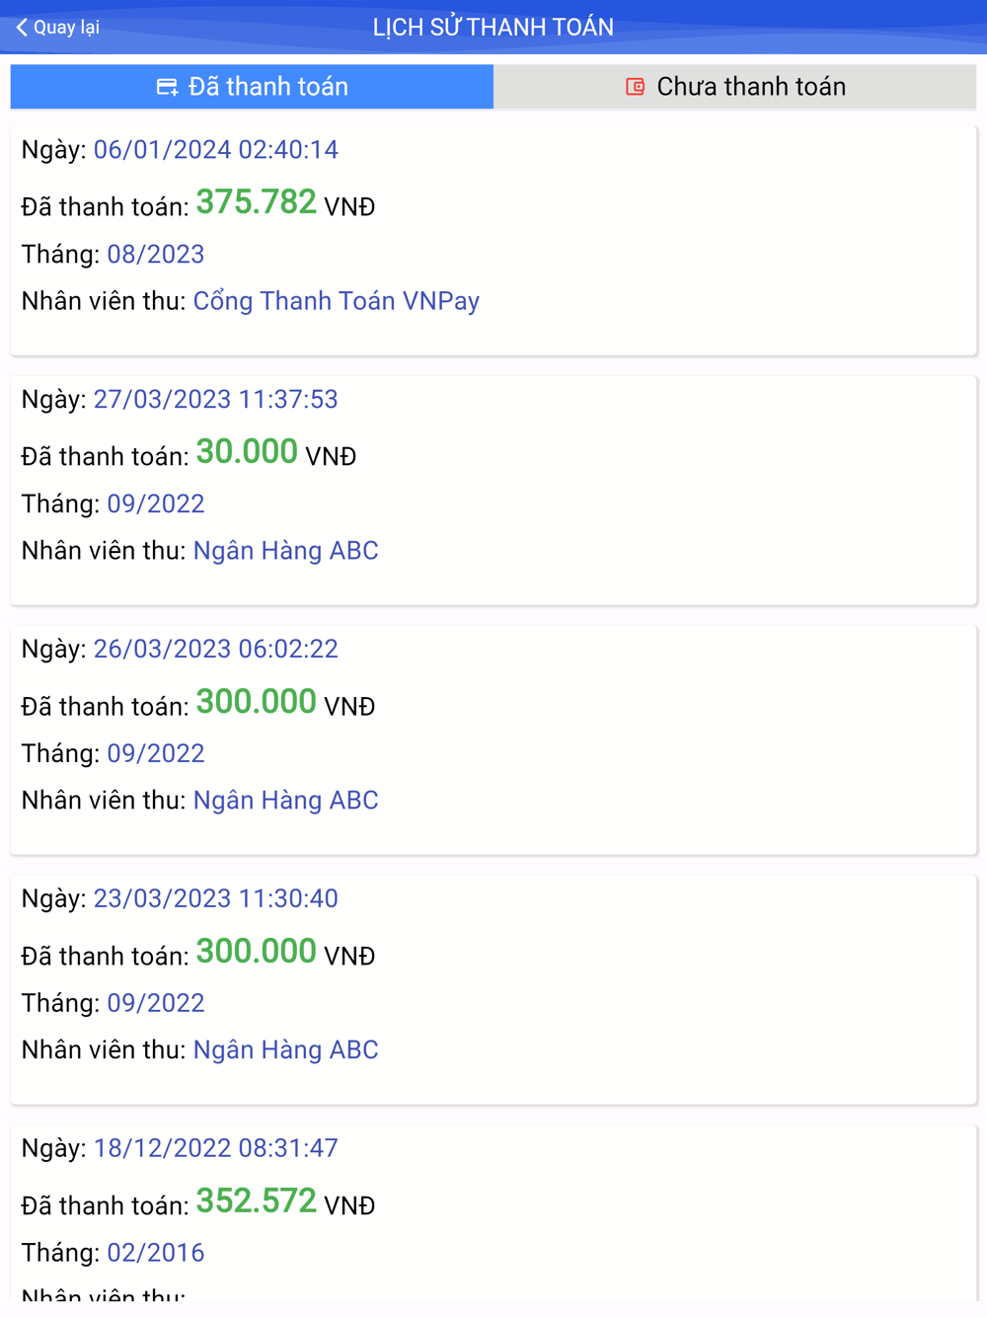Click the red wallet unpaid icon
This screenshot has width=987, height=1317.
pos(635,87)
